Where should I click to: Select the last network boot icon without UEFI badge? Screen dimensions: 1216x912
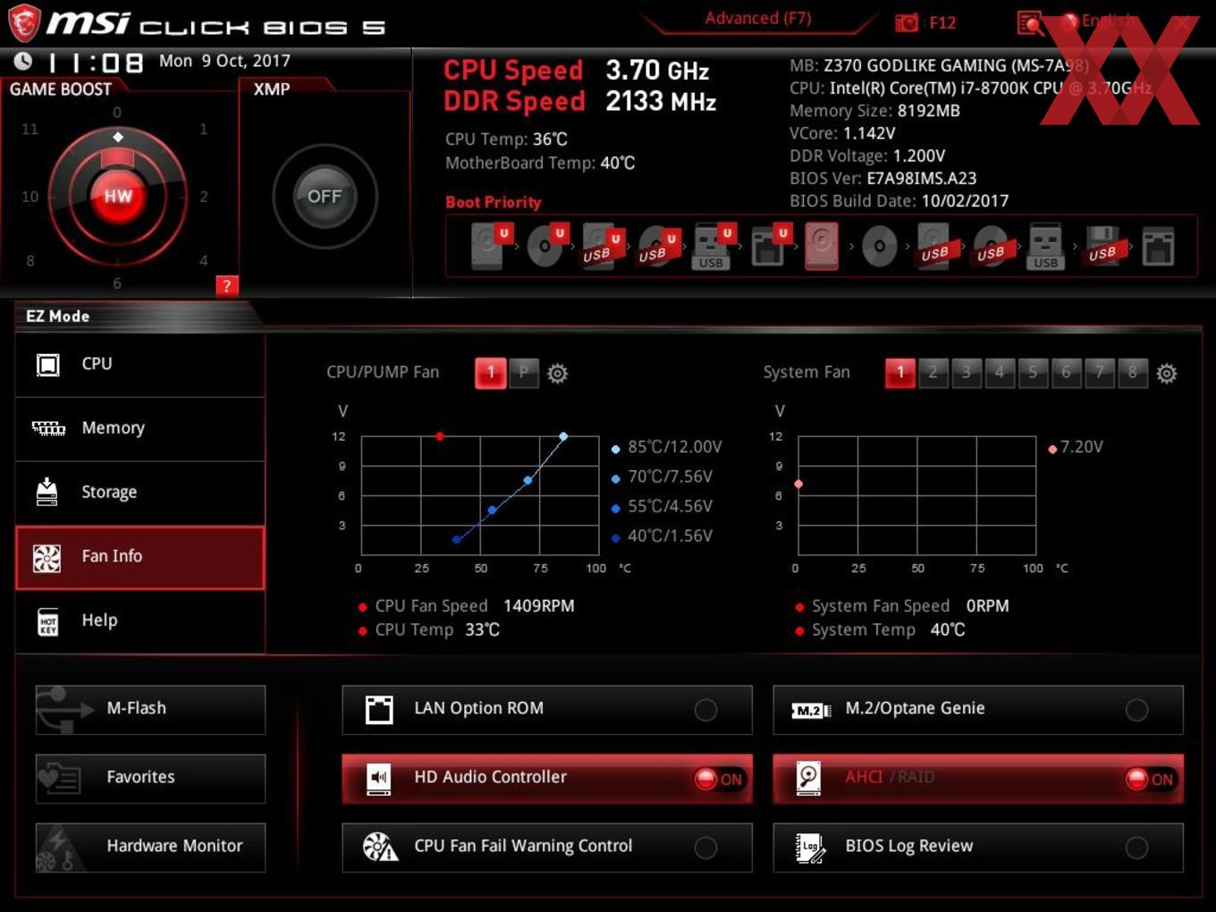[x=1158, y=247]
